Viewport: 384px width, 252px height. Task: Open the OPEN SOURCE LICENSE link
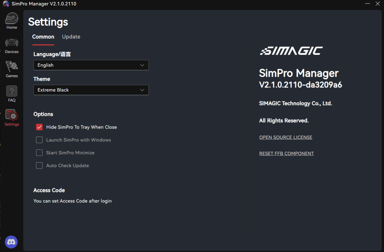click(285, 137)
